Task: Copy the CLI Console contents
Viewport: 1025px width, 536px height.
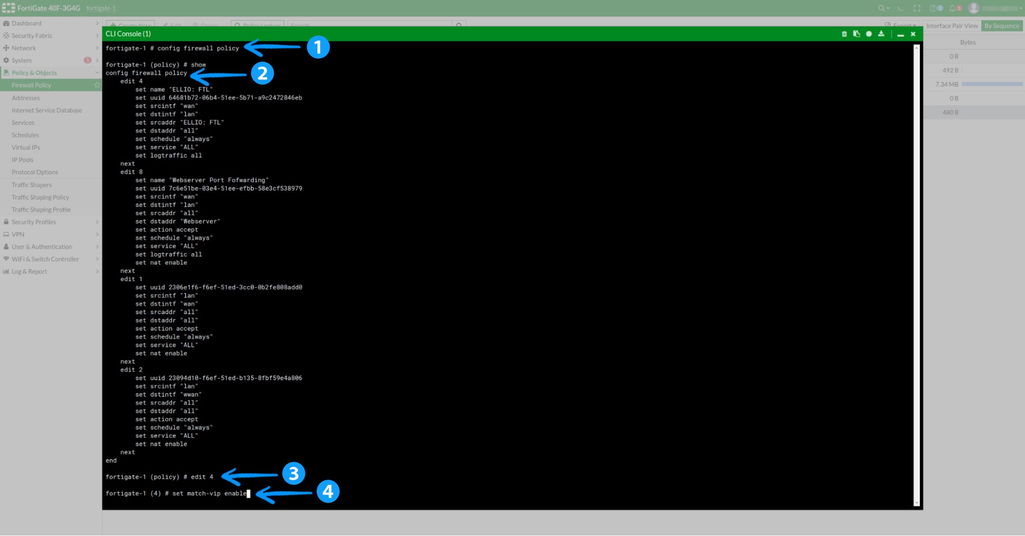Action: coord(856,34)
